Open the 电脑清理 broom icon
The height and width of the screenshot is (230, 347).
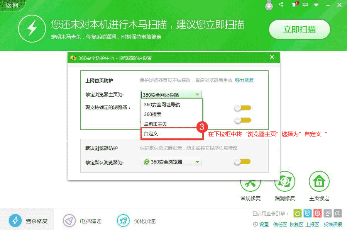click(69, 220)
